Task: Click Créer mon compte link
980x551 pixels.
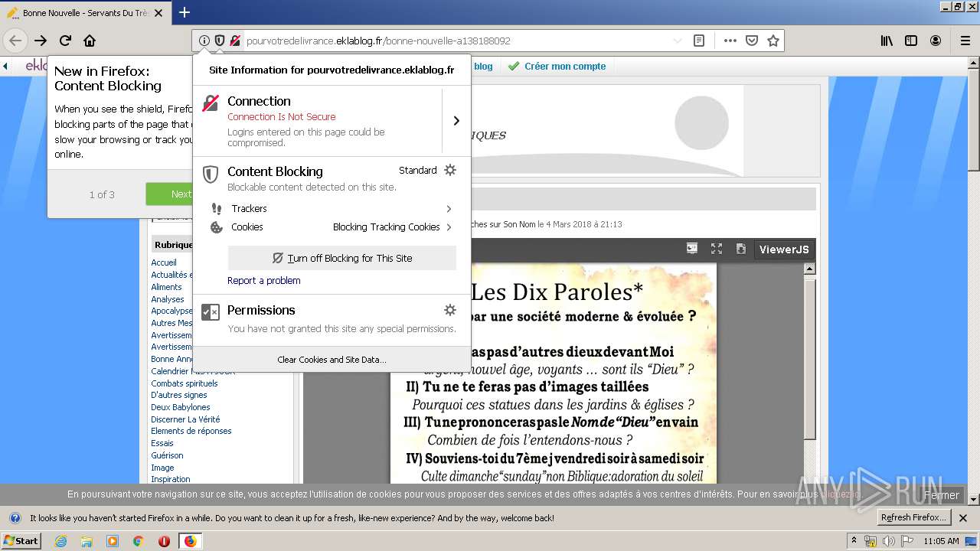Action: pyautogui.click(x=565, y=67)
